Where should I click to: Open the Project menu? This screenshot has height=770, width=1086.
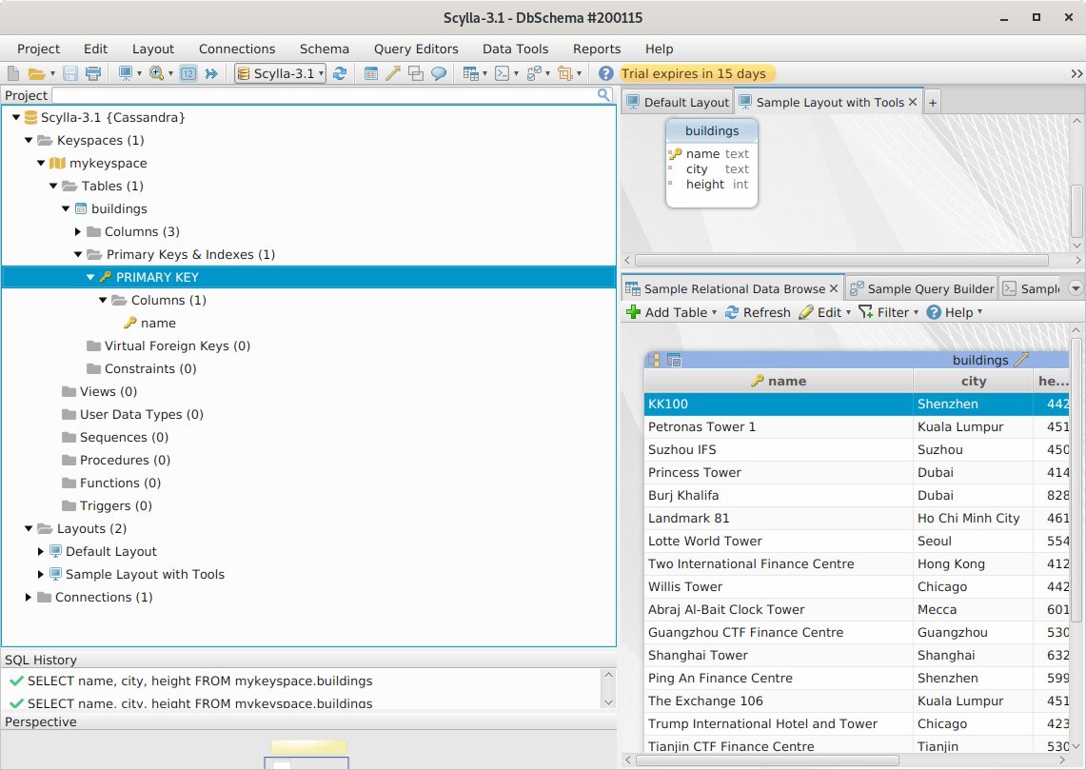click(x=38, y=49)
